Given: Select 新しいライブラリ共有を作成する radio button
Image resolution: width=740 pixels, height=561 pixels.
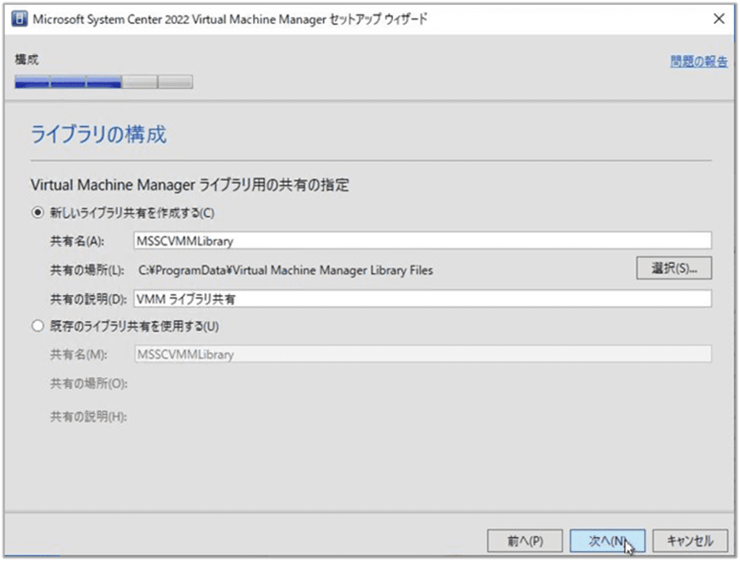Looking at the screenshot, I should [x=38, y=213].
